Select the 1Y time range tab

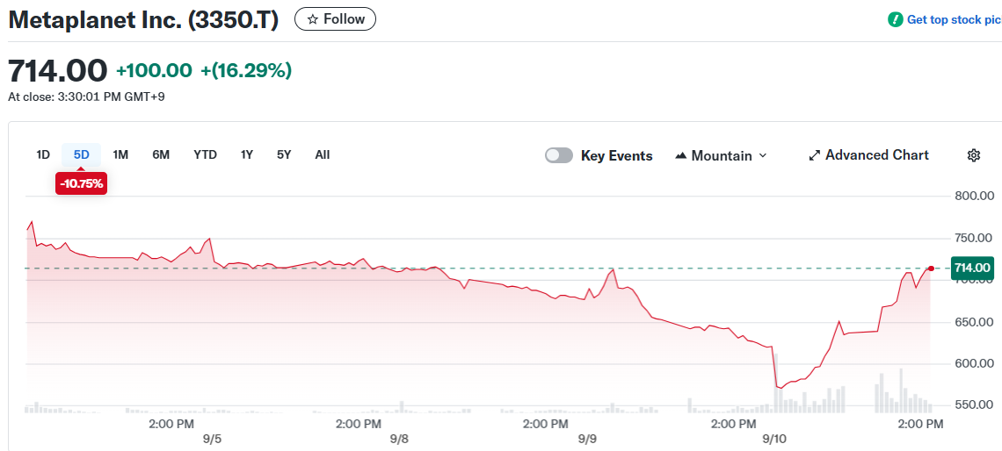247,154
